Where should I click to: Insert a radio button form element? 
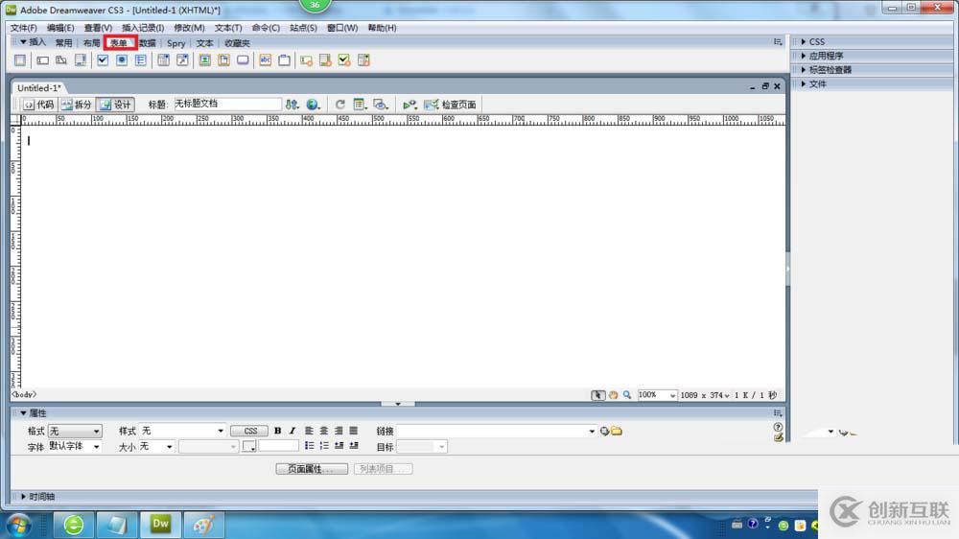pyautogui.click(x=122, y=60)
